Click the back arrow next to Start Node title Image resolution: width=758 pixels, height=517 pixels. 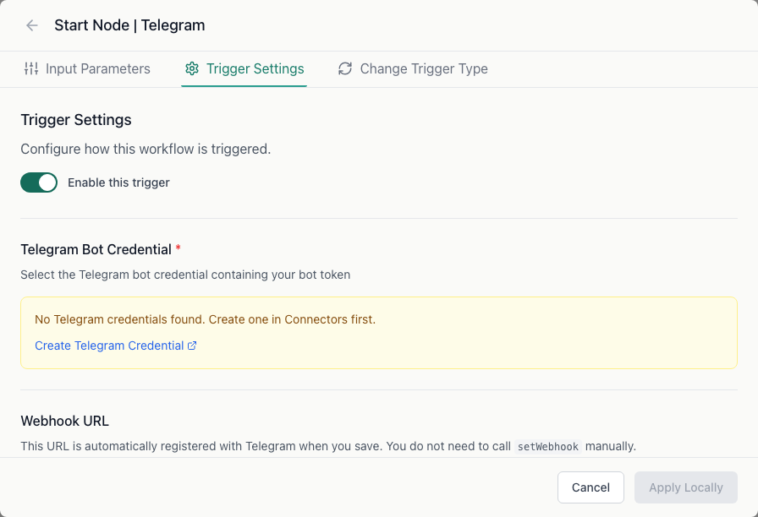[31, 25]
